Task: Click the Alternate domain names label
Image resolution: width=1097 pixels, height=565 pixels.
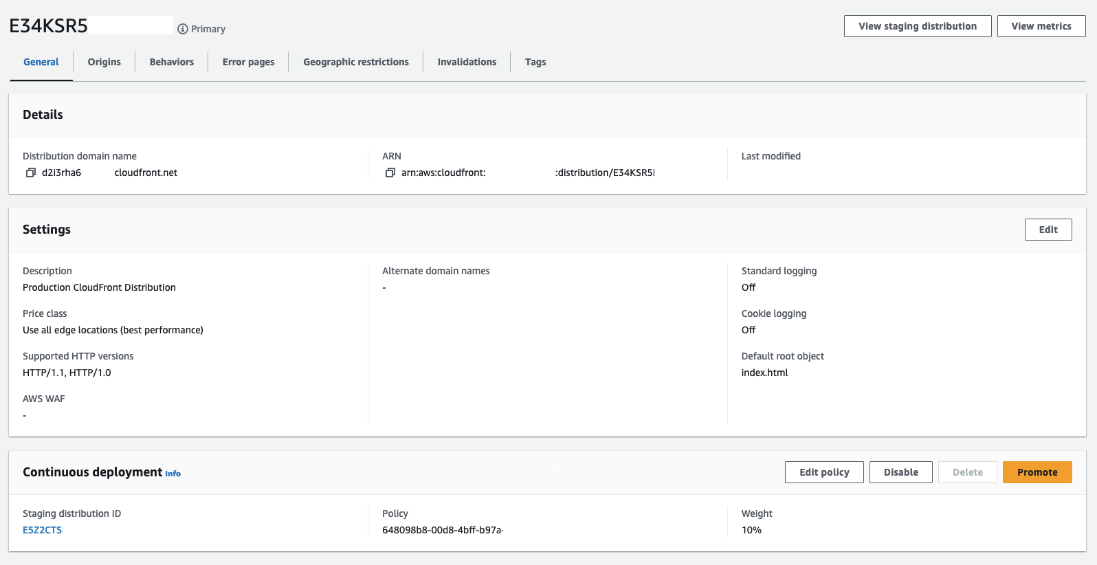Action: click(x=436, y=271)
